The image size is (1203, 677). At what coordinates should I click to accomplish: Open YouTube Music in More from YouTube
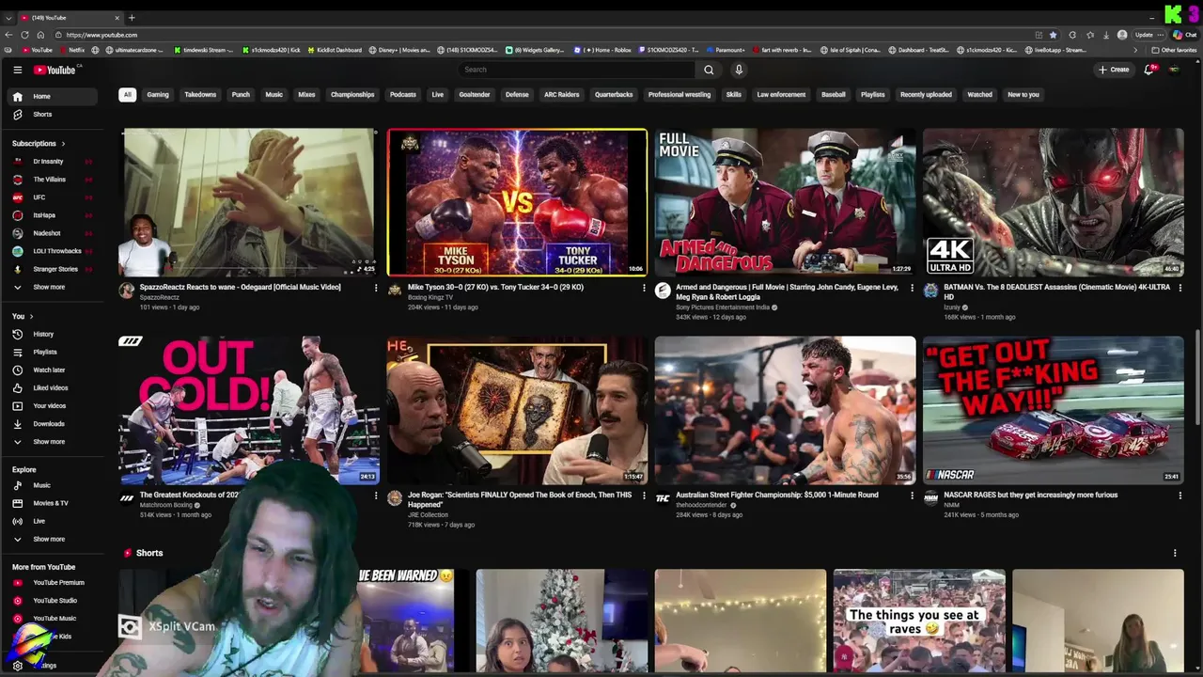[x=53, y=618]
